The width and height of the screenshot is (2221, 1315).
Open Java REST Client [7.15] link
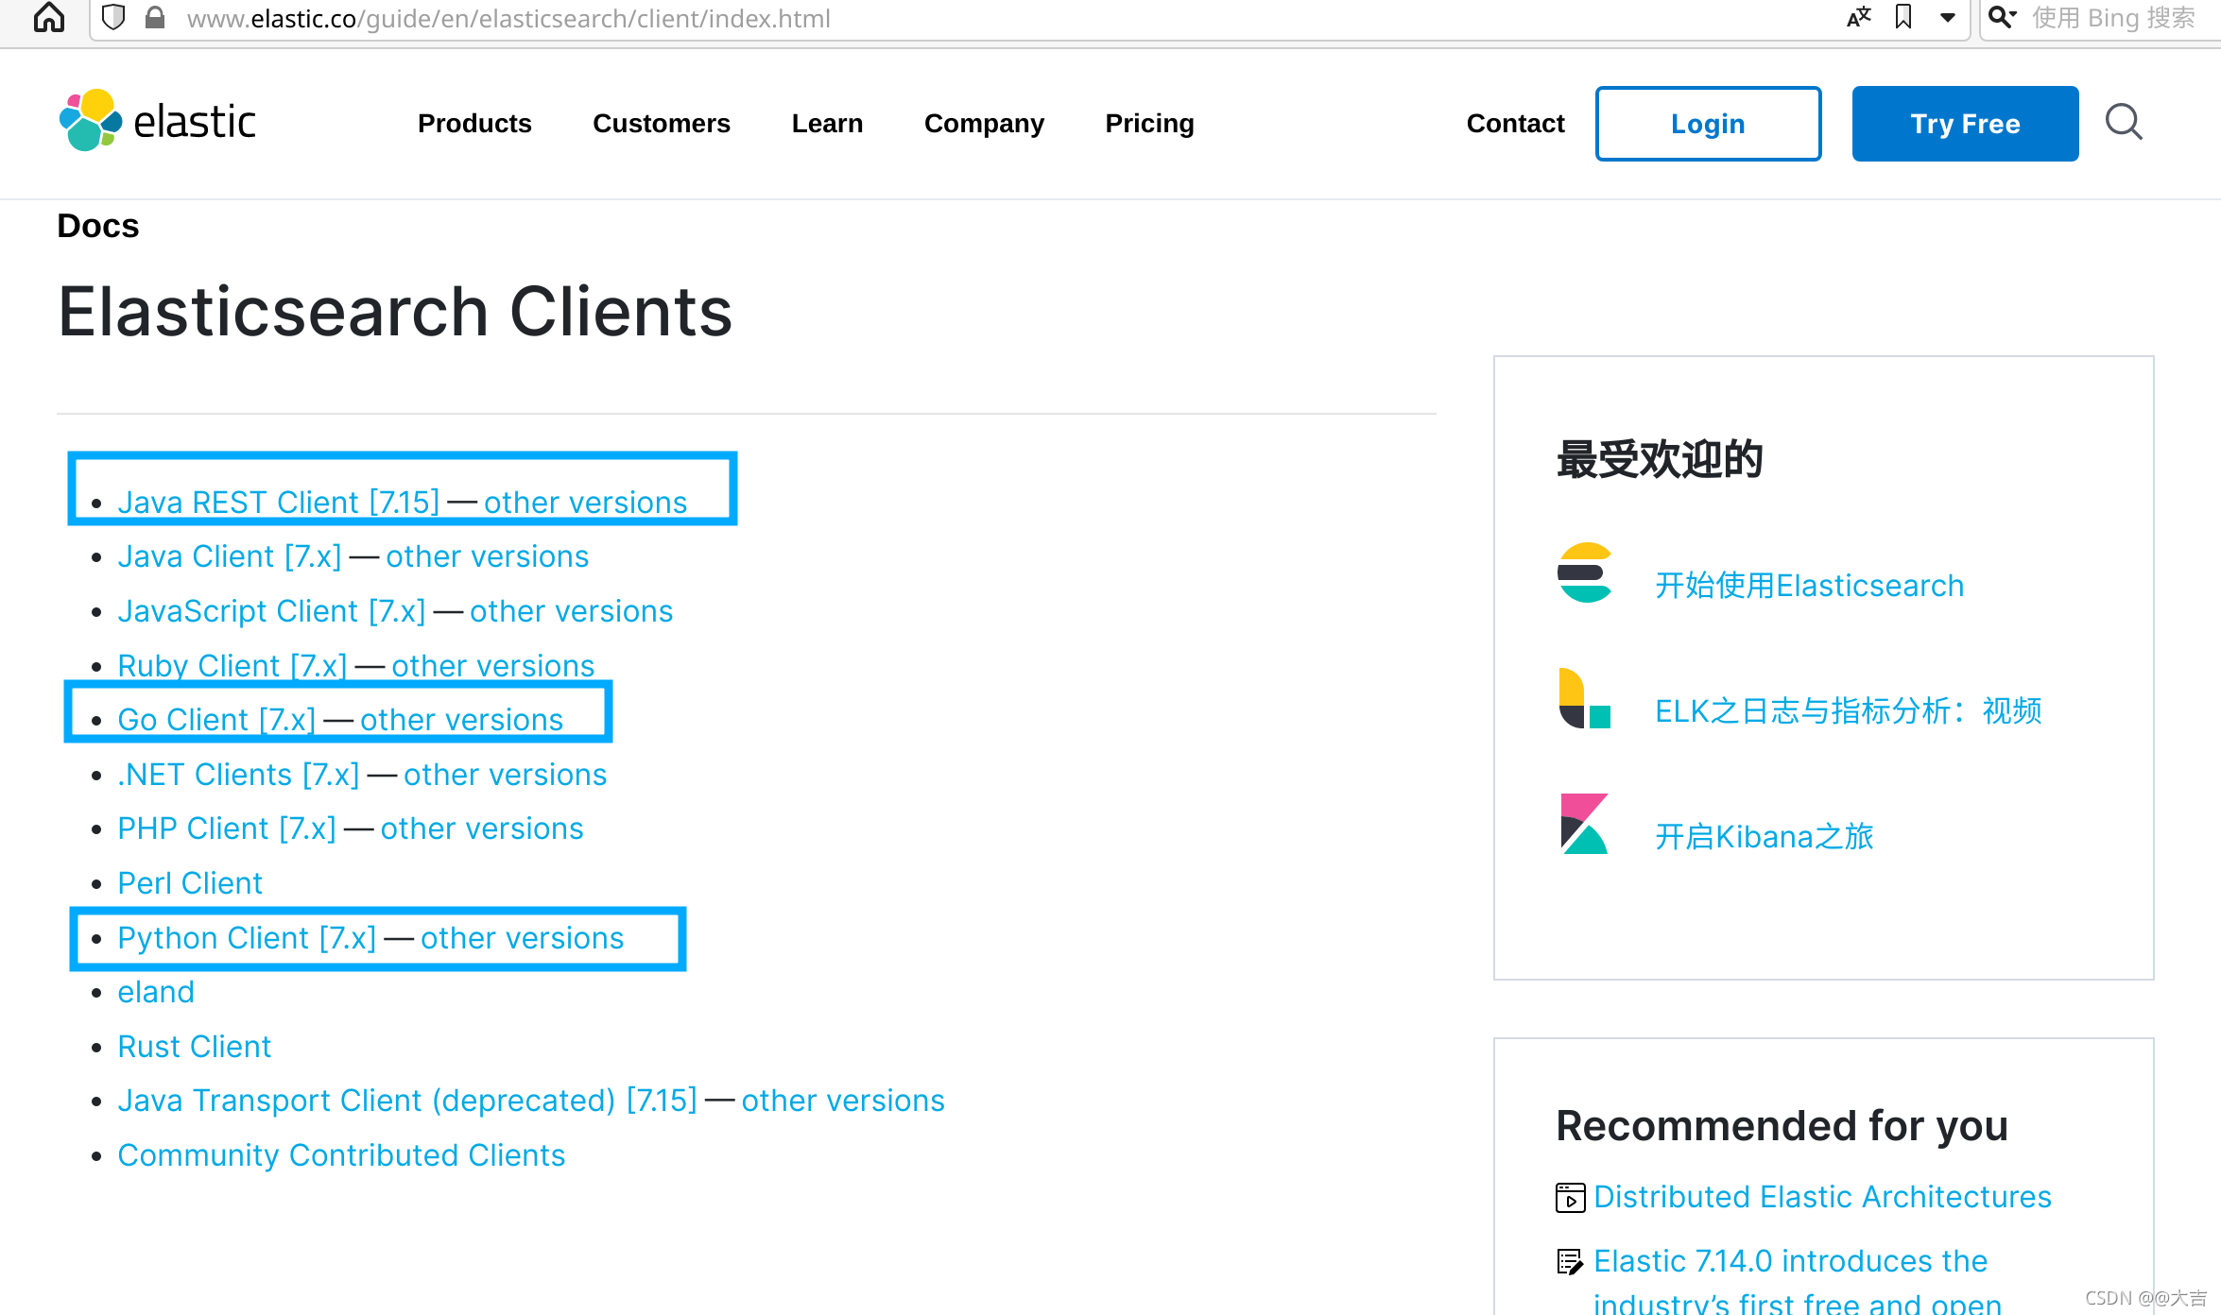(x=278, y=503)
